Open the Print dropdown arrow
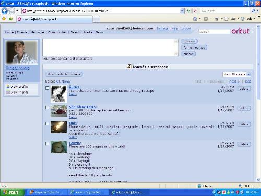Screen dimensions: 261x196 click(x=222, y=19)
